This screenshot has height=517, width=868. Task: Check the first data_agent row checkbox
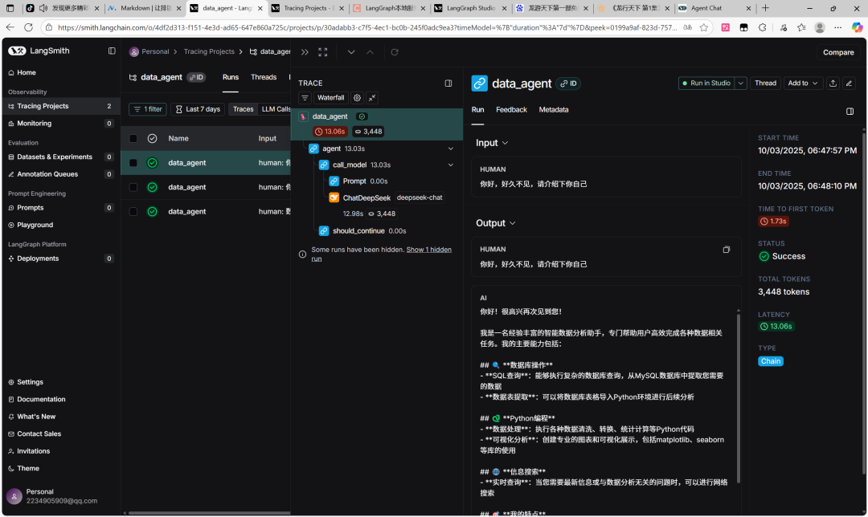tap(133, 163)
